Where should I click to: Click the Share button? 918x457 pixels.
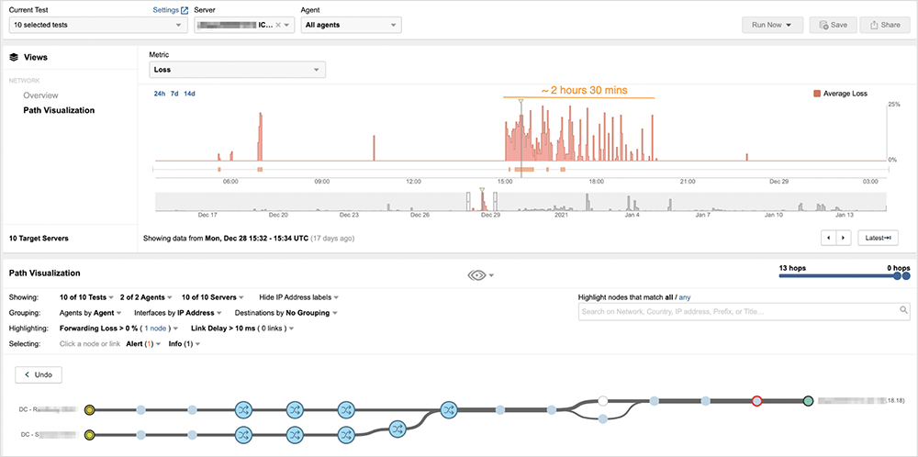[x=884, y=25]
